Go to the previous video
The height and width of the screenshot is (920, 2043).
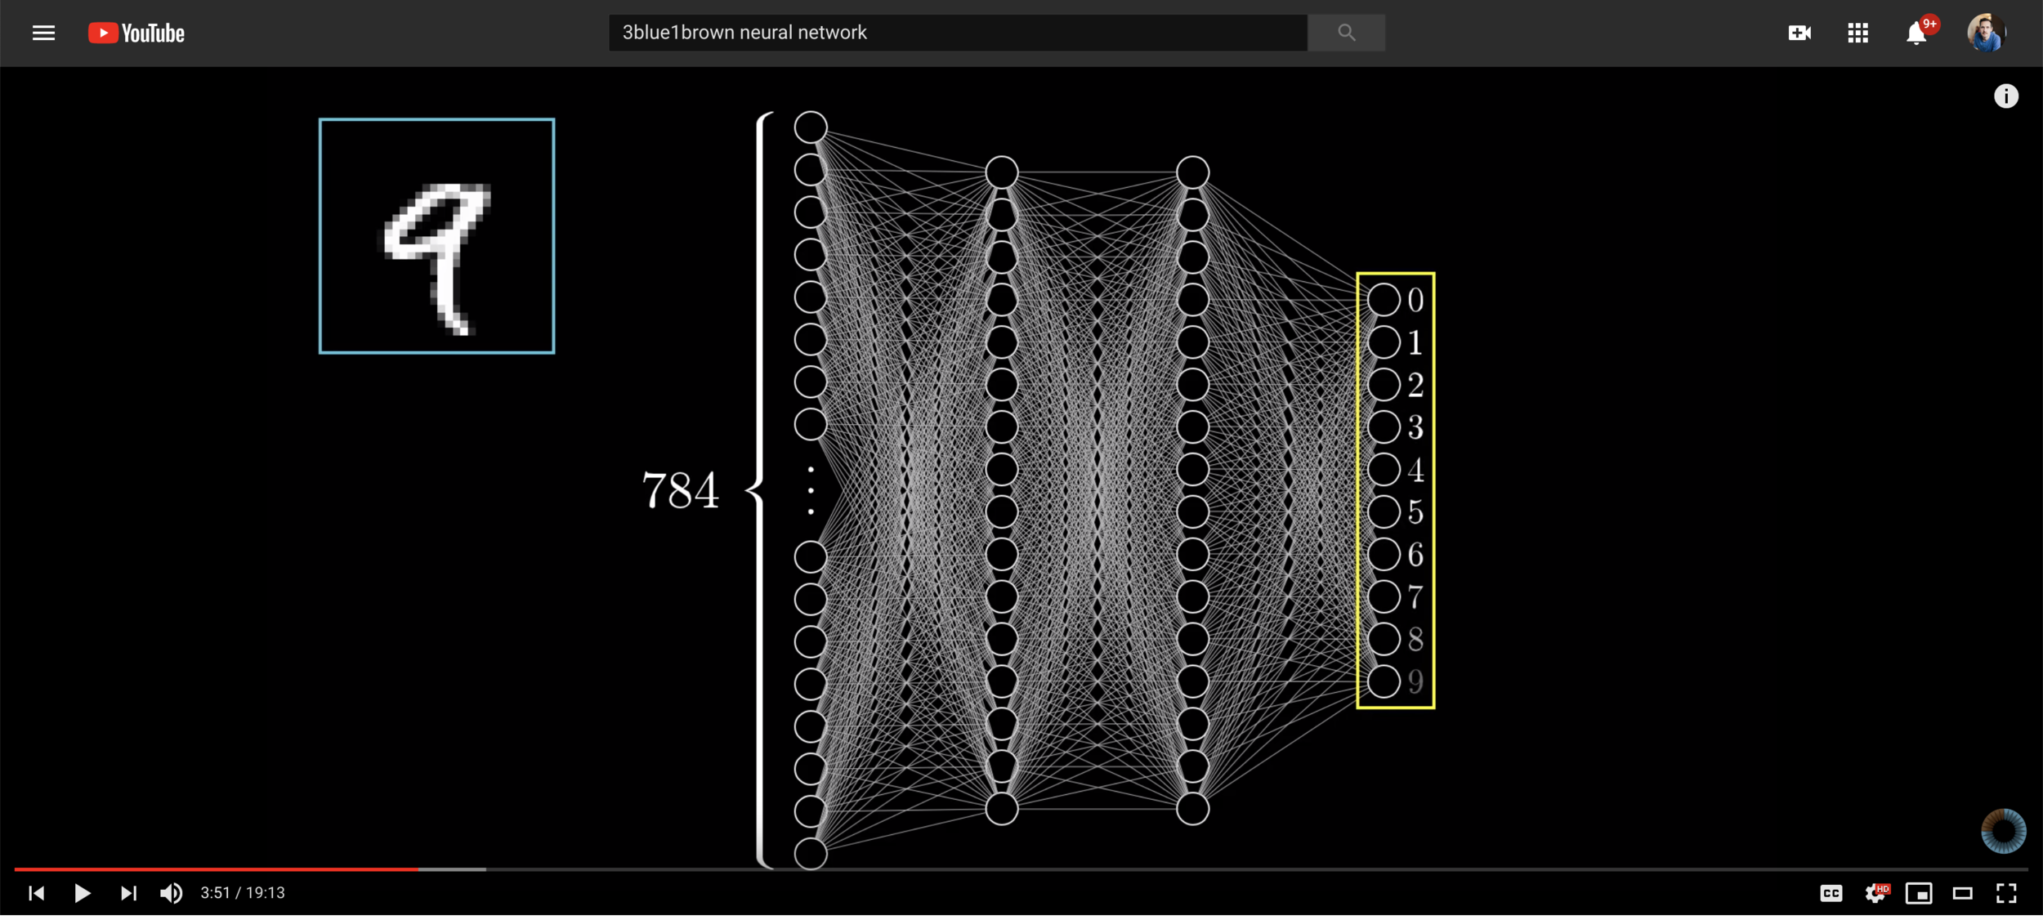point(36,893)
